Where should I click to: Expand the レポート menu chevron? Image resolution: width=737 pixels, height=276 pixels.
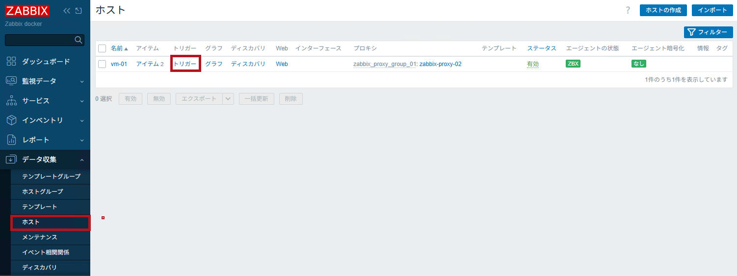82,140
